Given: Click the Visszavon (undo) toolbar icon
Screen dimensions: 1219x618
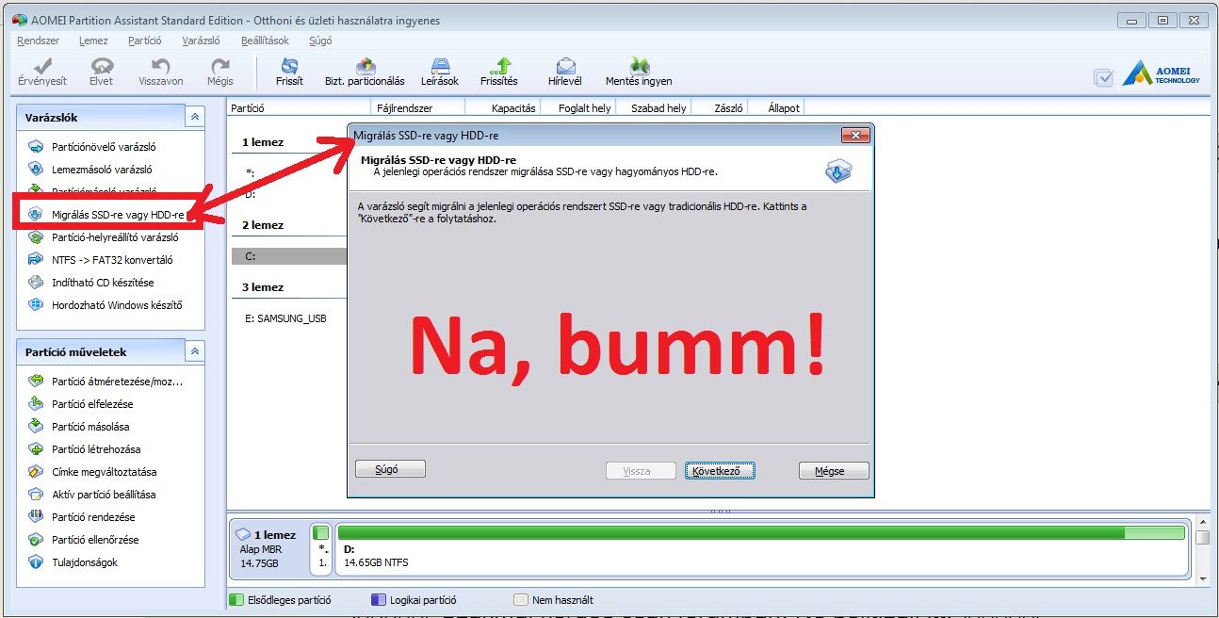Looking at the screenshot, I should coord(161,72).
